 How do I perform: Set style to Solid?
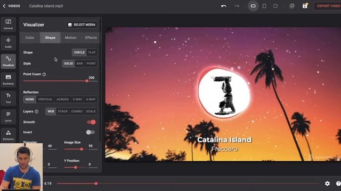tap(69, 64)
